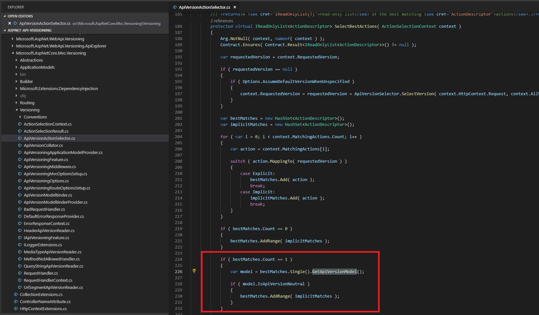Expand the ApplicationModels folder
The width and height of the screenshot is (539, 315).
[16, 67]
